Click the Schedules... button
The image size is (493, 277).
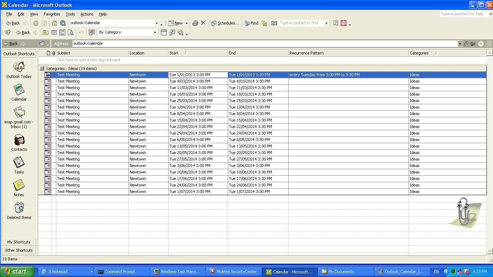[x=225, y=23]
